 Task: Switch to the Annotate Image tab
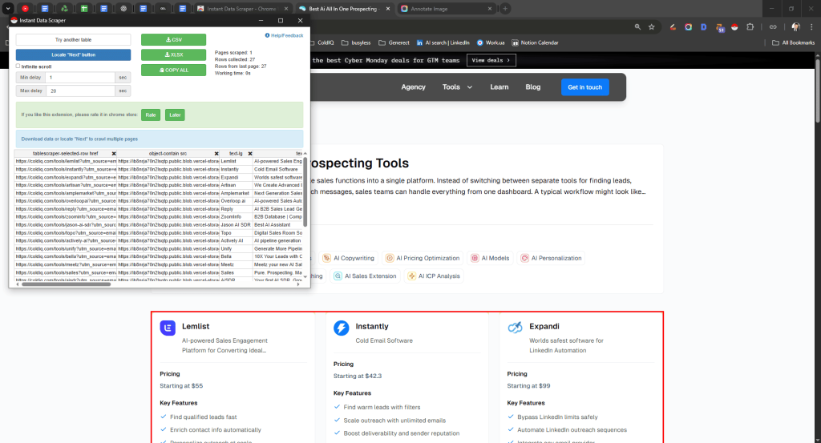[446, 8]
